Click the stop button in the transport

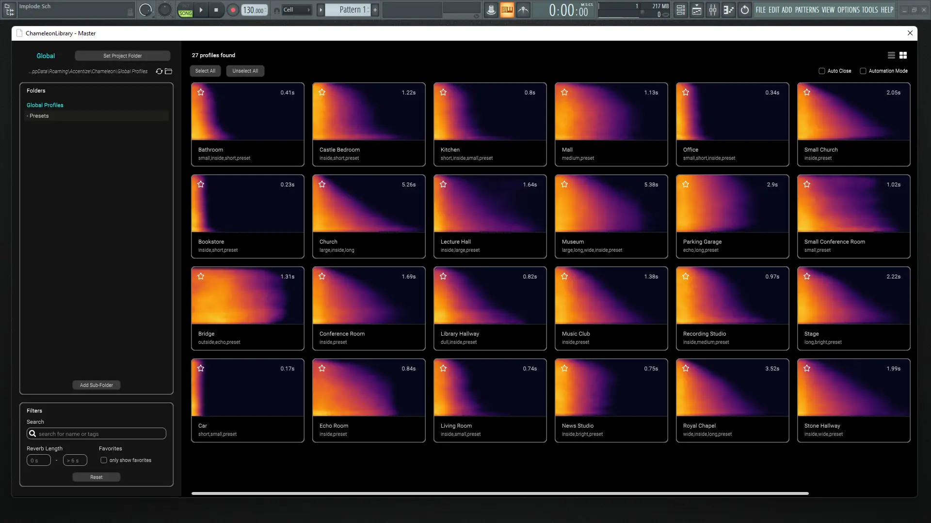click(217, 10)
